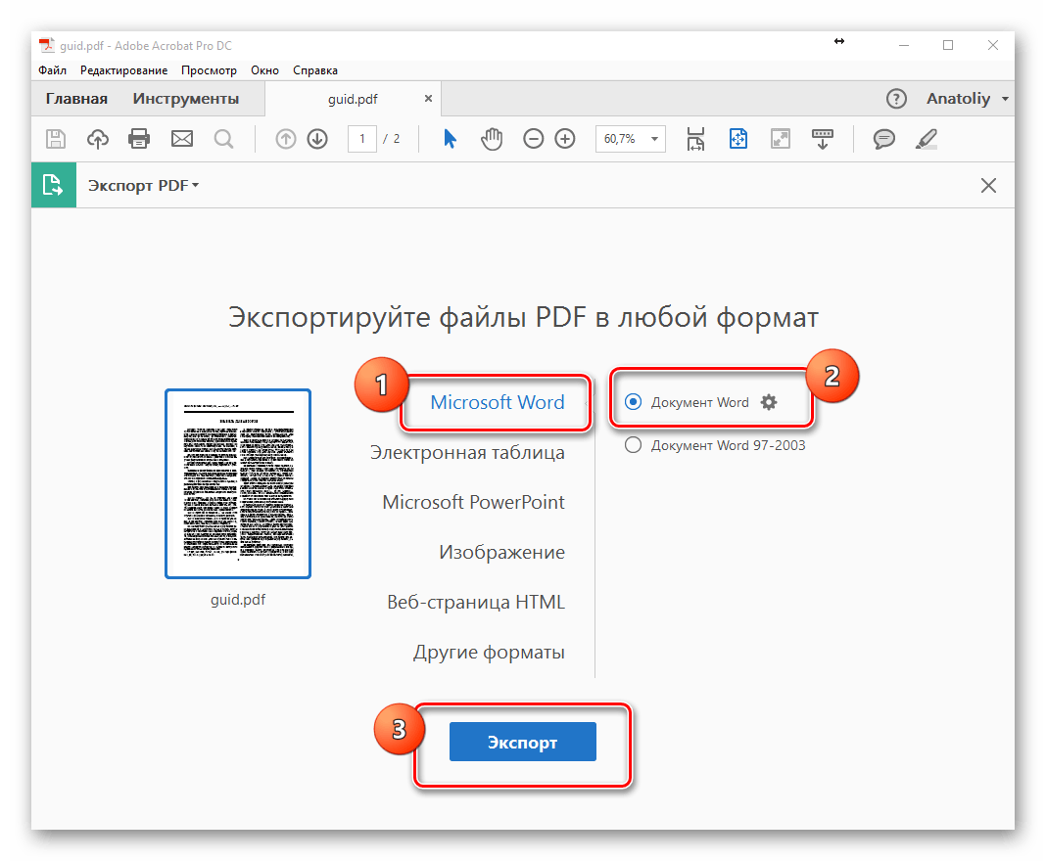Click the upload to cloud icon
Image resolution: width=1046 pixels, height=861 pixels.
click(x=98, y=139)
